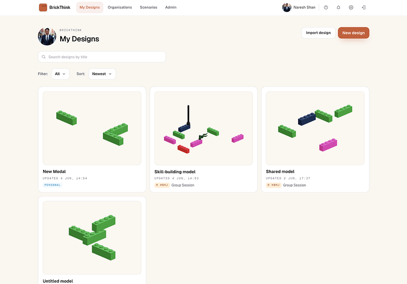Click Naresh Shan avatar in navbar
The height and width of the screenshot is (284, 407).
click(x=287, y=8)
